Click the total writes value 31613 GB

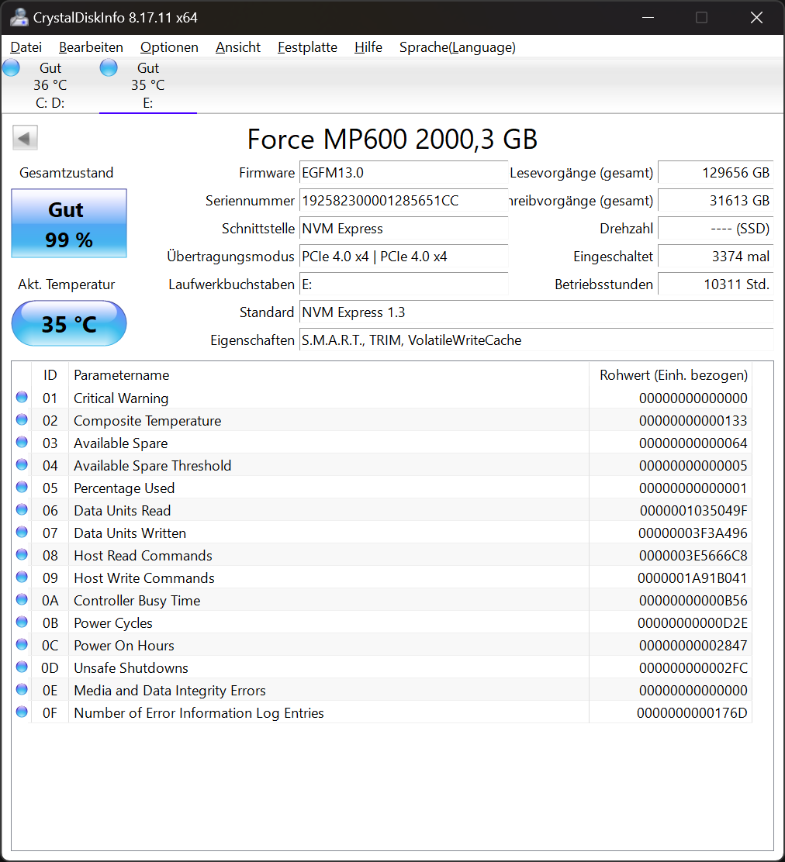[716, 201]
